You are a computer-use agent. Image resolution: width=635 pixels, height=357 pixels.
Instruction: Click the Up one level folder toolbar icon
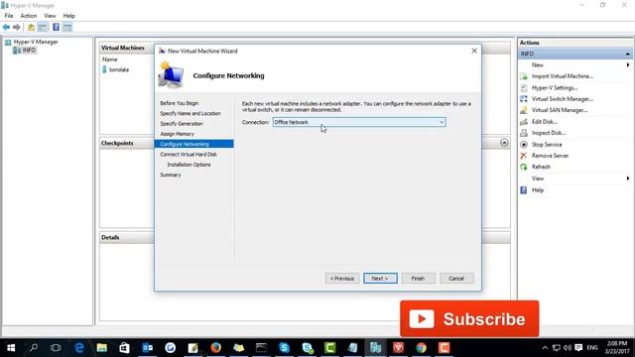[x=31, y=28]
